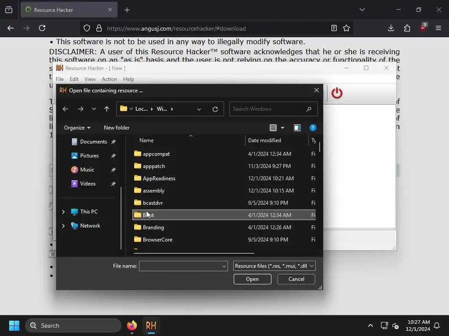Open the Windows Start menu
449x336 pixels.
[x=14, y=325]
